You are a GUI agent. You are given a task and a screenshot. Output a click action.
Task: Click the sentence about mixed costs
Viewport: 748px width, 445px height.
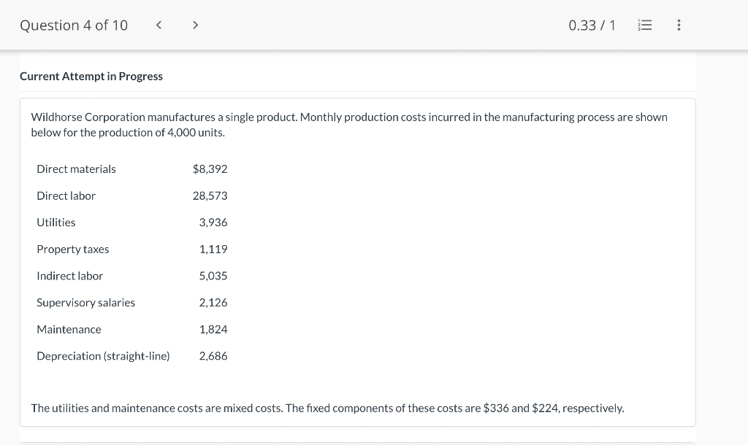[328, 409]
